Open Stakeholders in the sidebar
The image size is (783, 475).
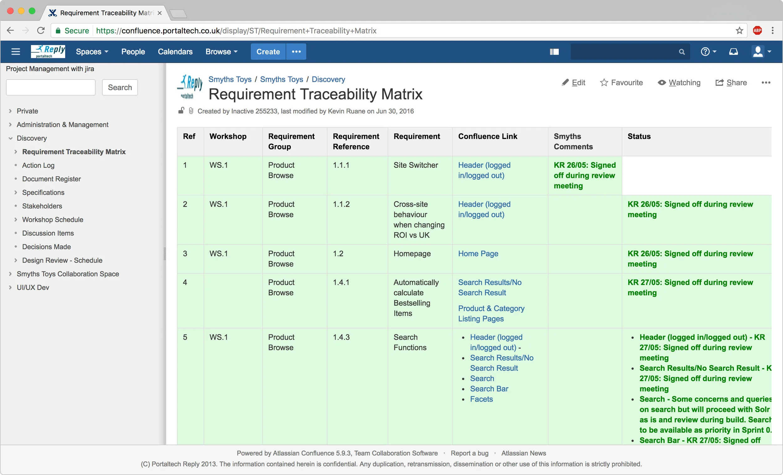coord(42,206)
